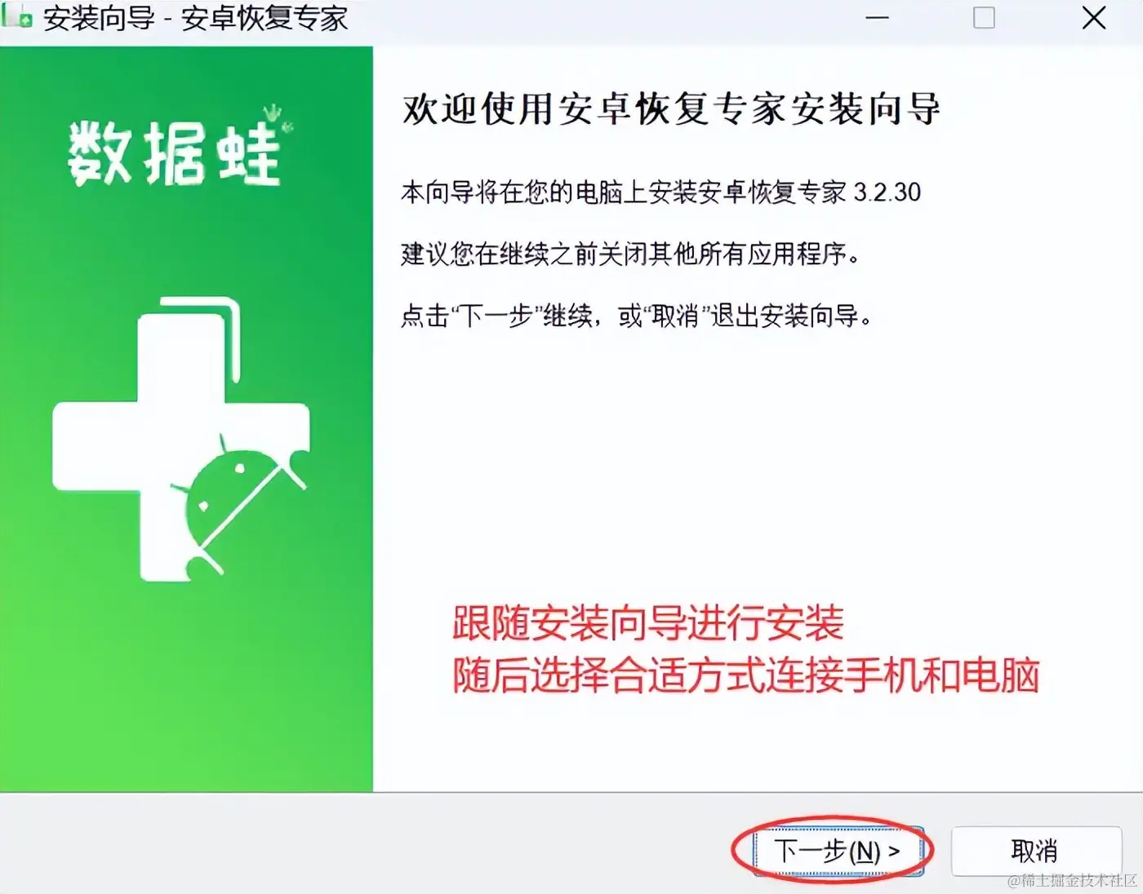Minimize the 安装向导 window
This screenshot has height=894, width=1143.
point(877,18)
